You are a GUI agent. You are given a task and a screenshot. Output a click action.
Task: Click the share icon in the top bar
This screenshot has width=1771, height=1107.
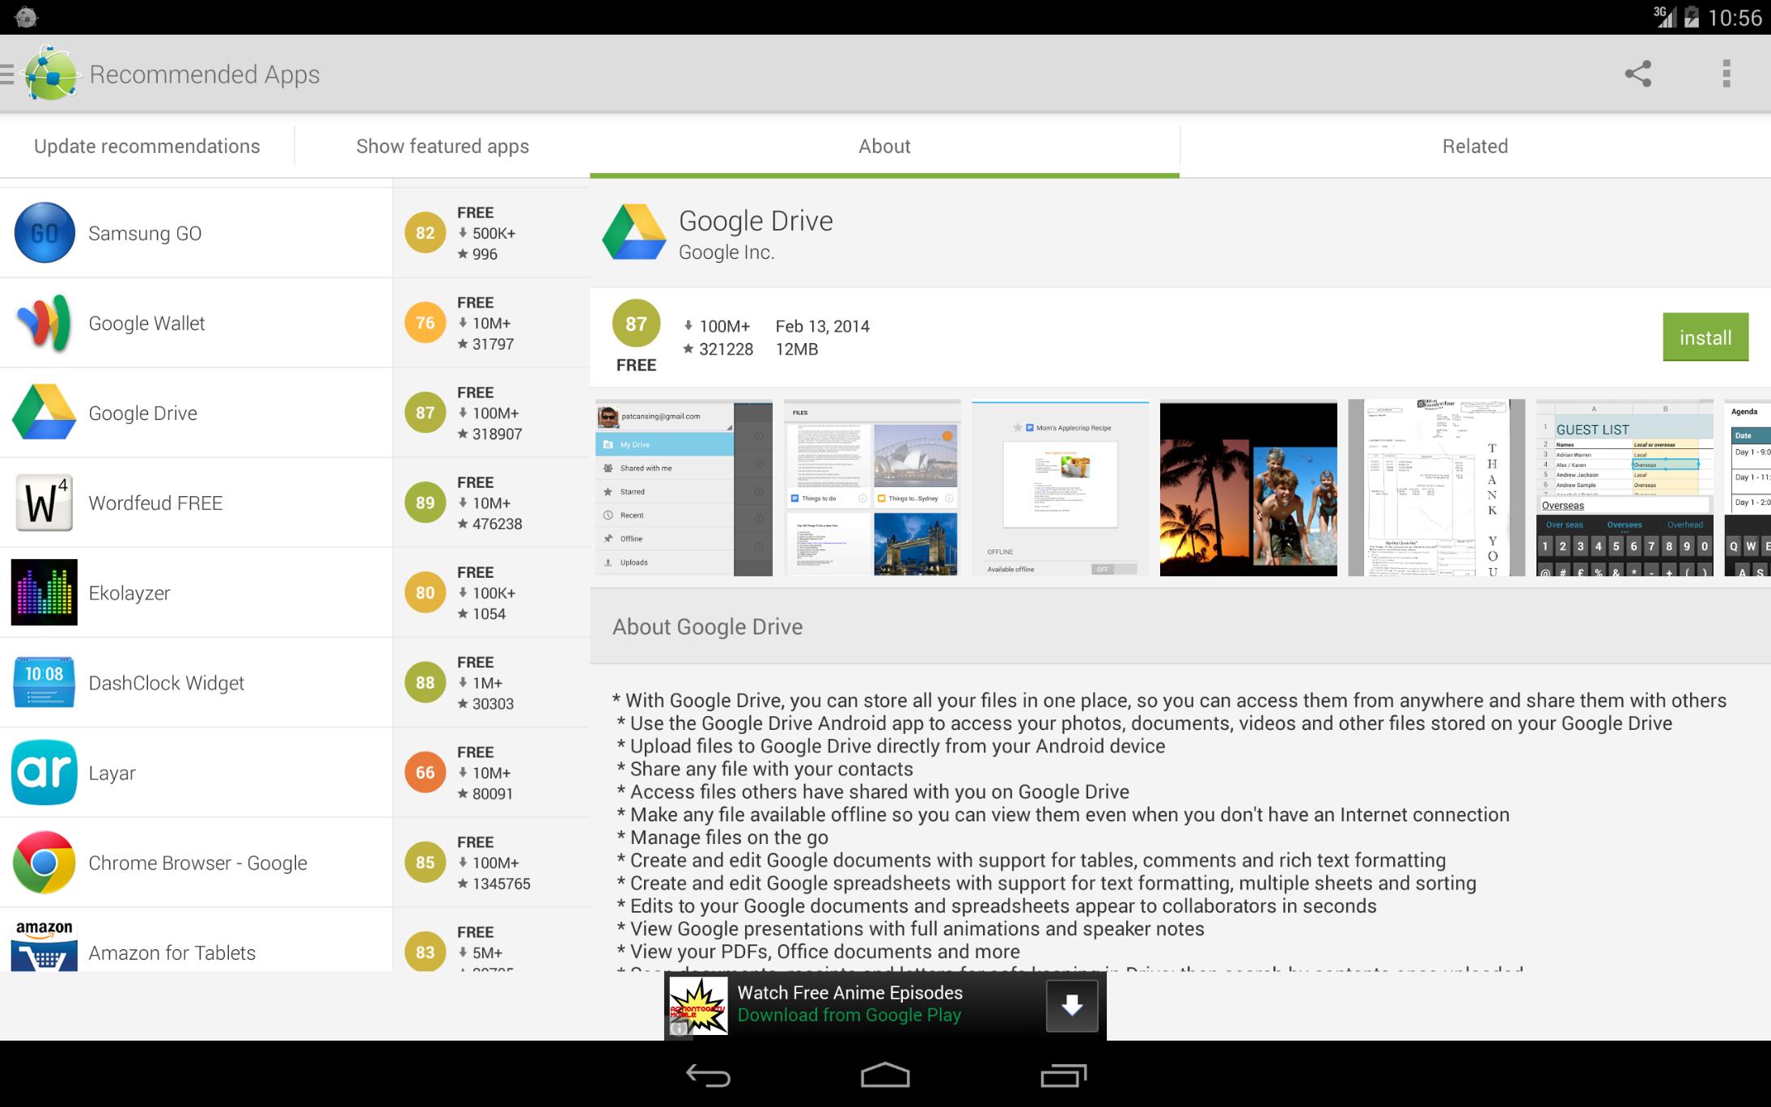click(x=1636, y=74)
